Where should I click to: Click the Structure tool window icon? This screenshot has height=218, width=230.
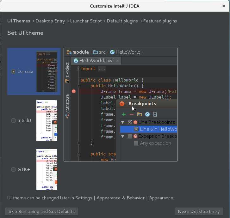tap(67, 116)
